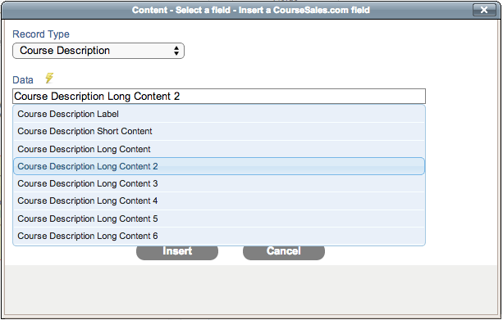
Task: Click the Record Type label
Action: point(41,34)
